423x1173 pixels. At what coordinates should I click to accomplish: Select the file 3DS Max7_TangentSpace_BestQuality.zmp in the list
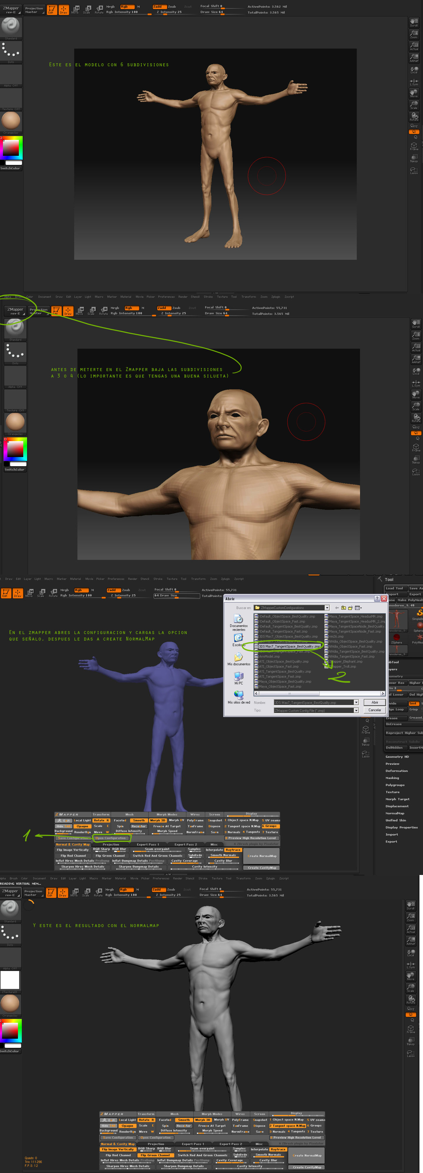pos(289,647)
